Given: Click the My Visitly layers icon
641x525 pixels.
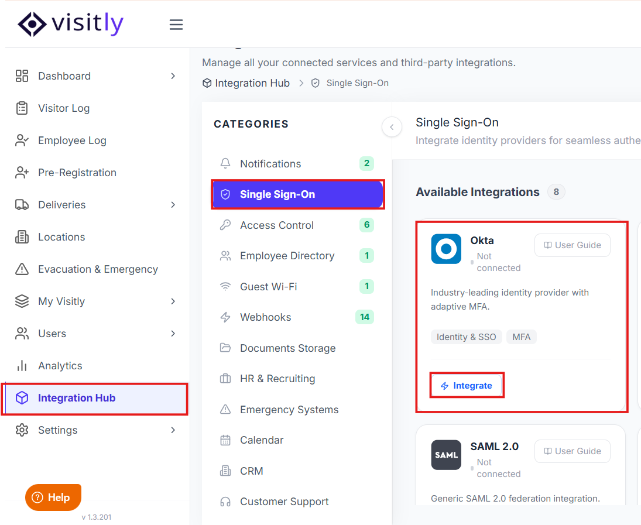Looking at the screenshot, I should [22, 301].
